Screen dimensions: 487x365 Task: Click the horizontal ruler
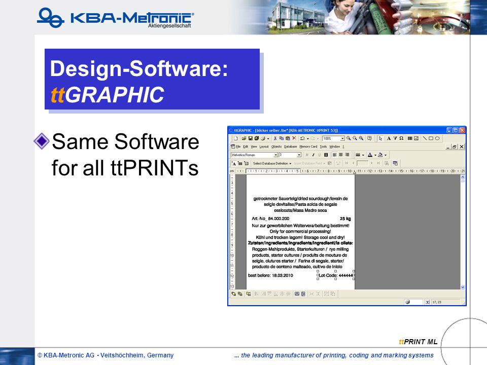coord(350,171)
